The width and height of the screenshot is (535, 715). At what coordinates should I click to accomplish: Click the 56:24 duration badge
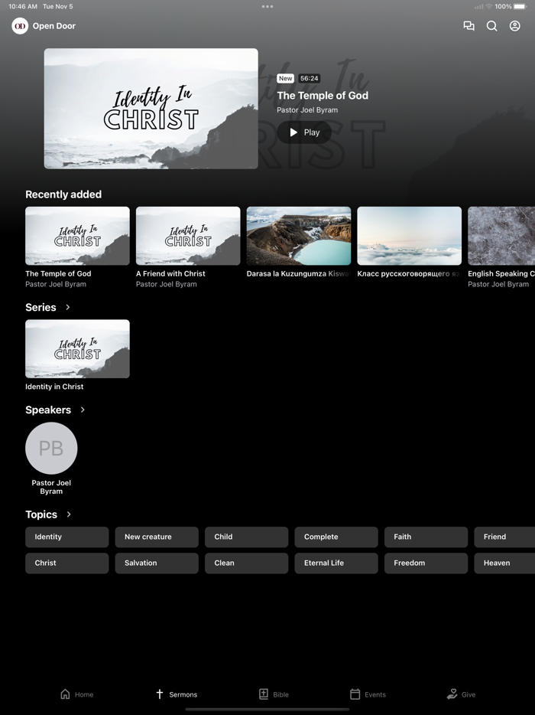tap(310, 78)
